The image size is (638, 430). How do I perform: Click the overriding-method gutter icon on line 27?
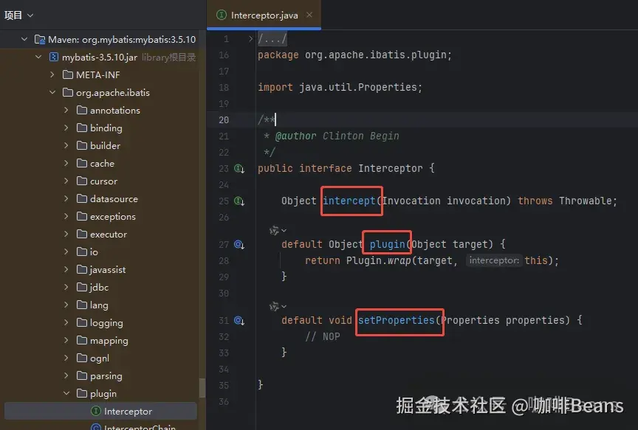click(x=239, y=244)
